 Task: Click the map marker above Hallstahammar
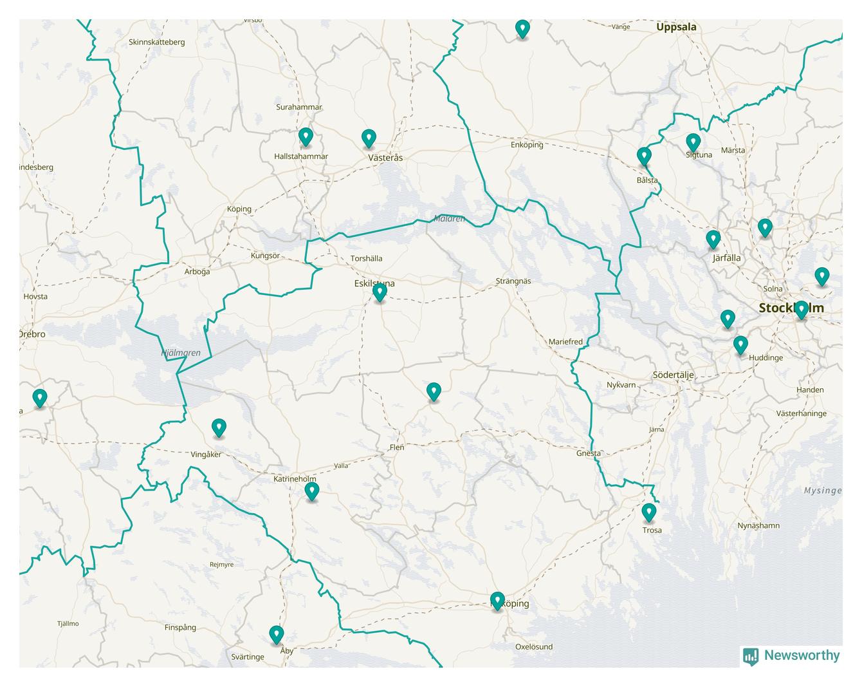click(x=306, y=136)
